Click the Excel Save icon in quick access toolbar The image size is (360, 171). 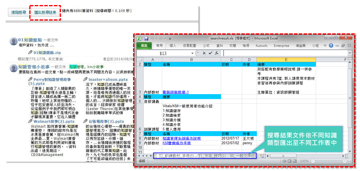(x=146, y=39)
